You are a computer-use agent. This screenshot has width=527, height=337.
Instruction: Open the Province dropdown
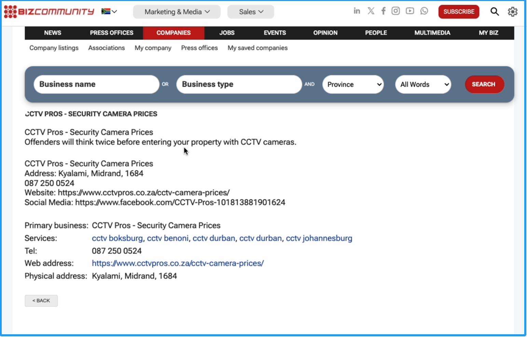click(353, 84)
